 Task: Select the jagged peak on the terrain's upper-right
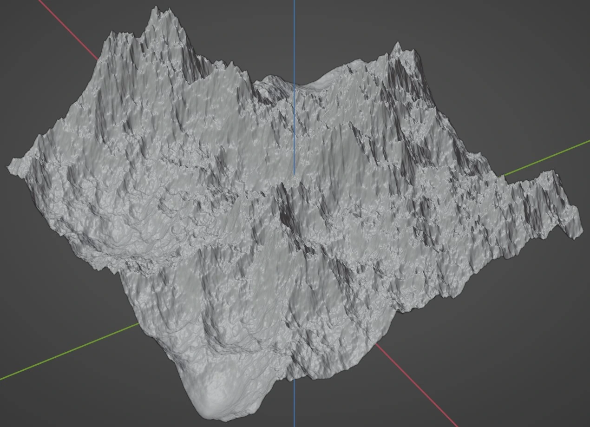[x=396, y=49]
